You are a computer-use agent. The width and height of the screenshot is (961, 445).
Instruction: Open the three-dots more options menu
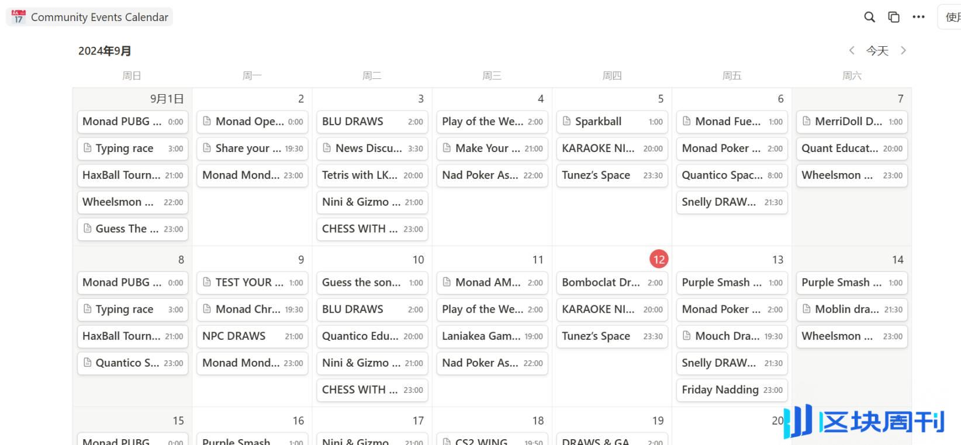918,17
